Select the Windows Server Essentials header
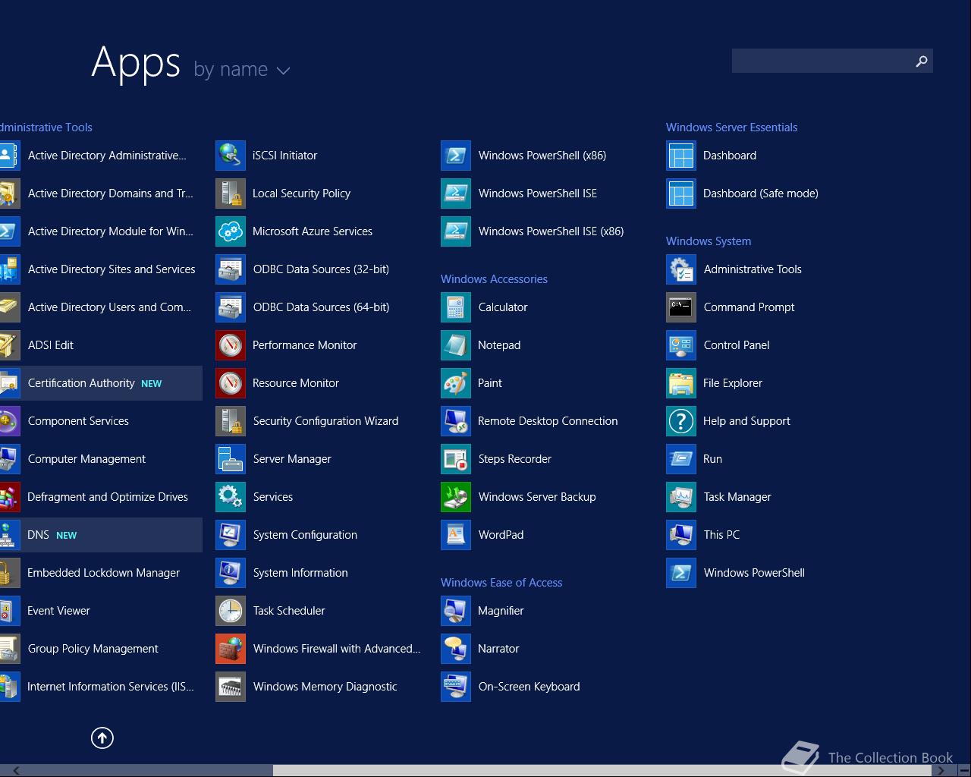The width and height of the screenshot is (971, 777). point(731,127)
